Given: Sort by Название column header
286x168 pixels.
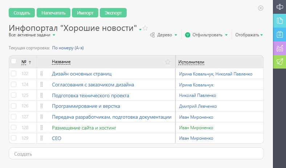Looking at the screenshot, I should click(61, 62).
